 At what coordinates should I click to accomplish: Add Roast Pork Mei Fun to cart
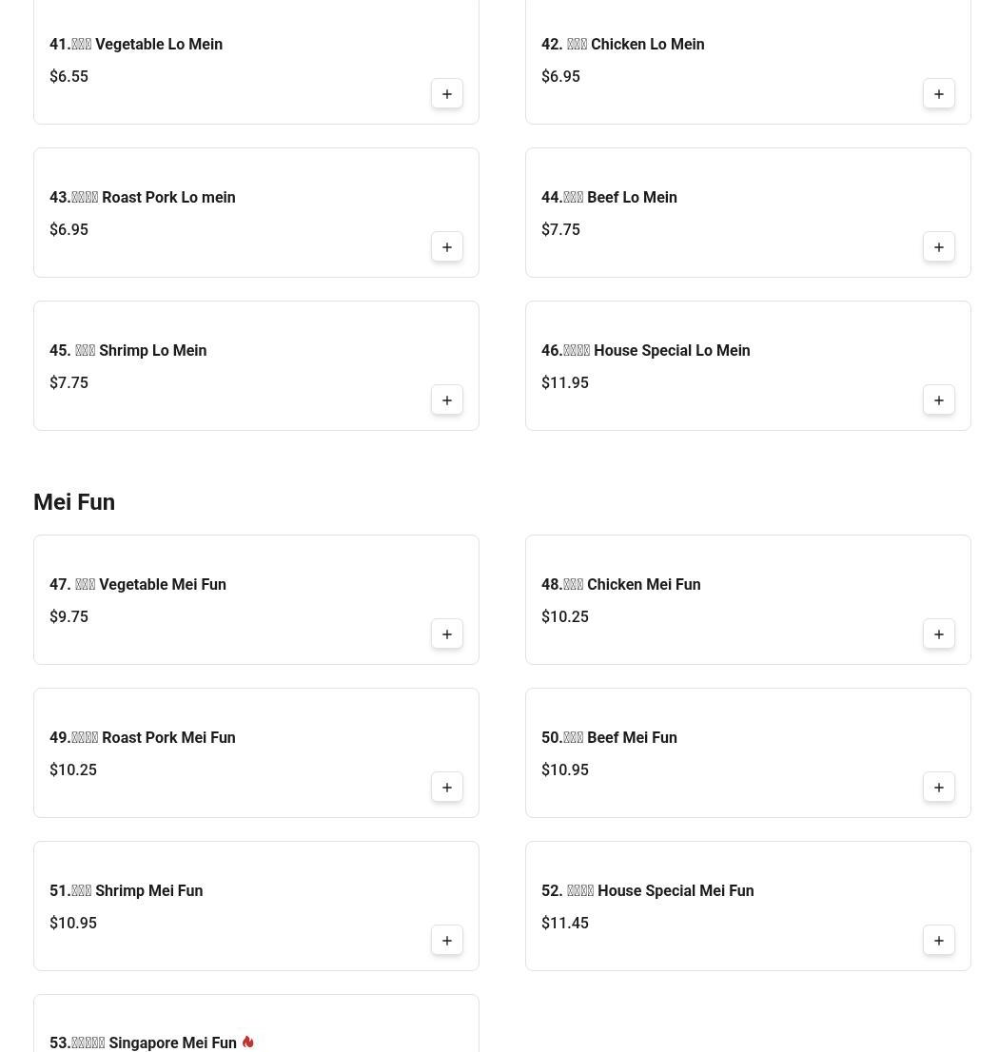pyautogui.click(x=447, y=788)
